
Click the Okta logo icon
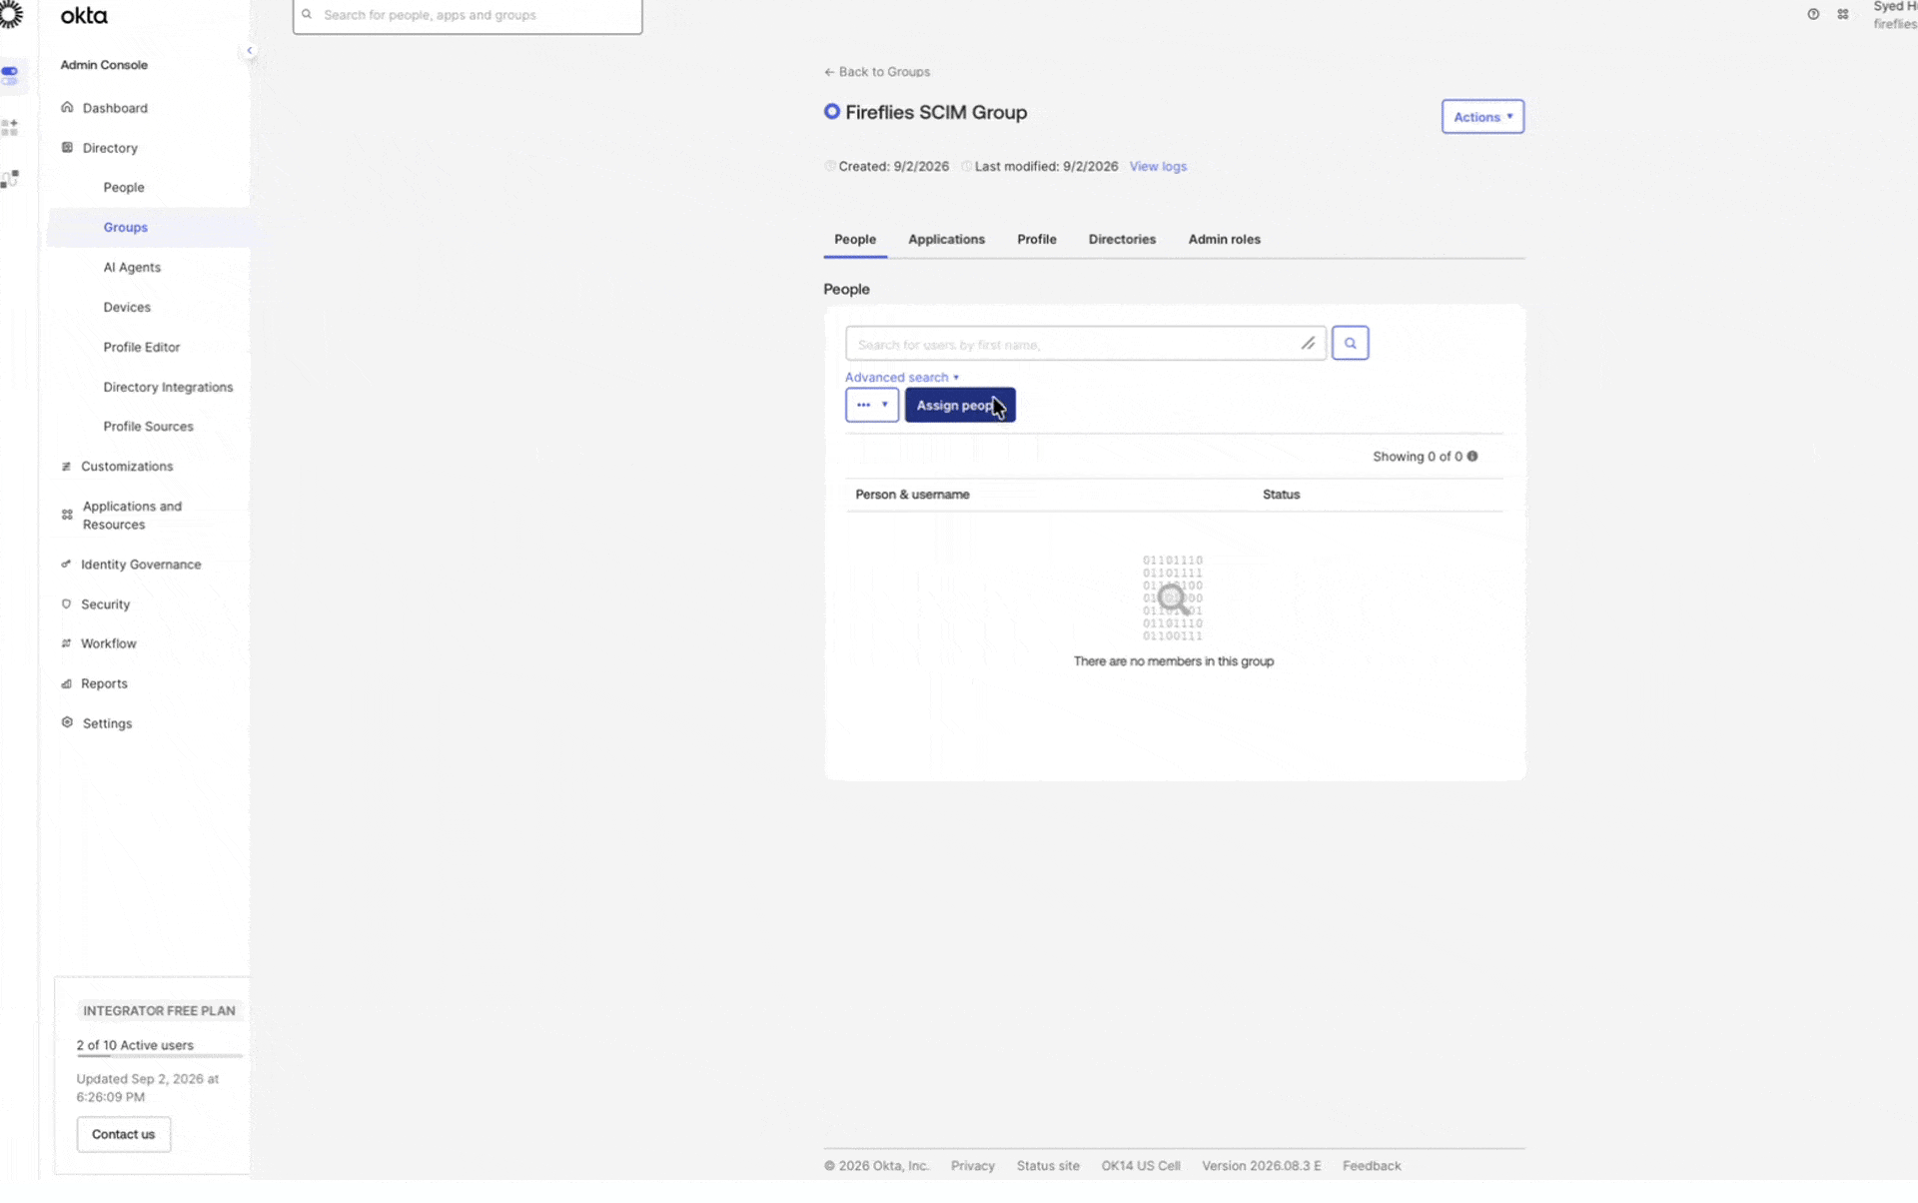(x=11, y=15)
